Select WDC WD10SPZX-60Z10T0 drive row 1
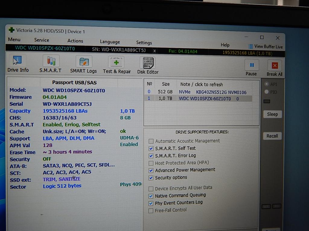The width and height of the screenshot is (309, 231). [x=198, y=98]
